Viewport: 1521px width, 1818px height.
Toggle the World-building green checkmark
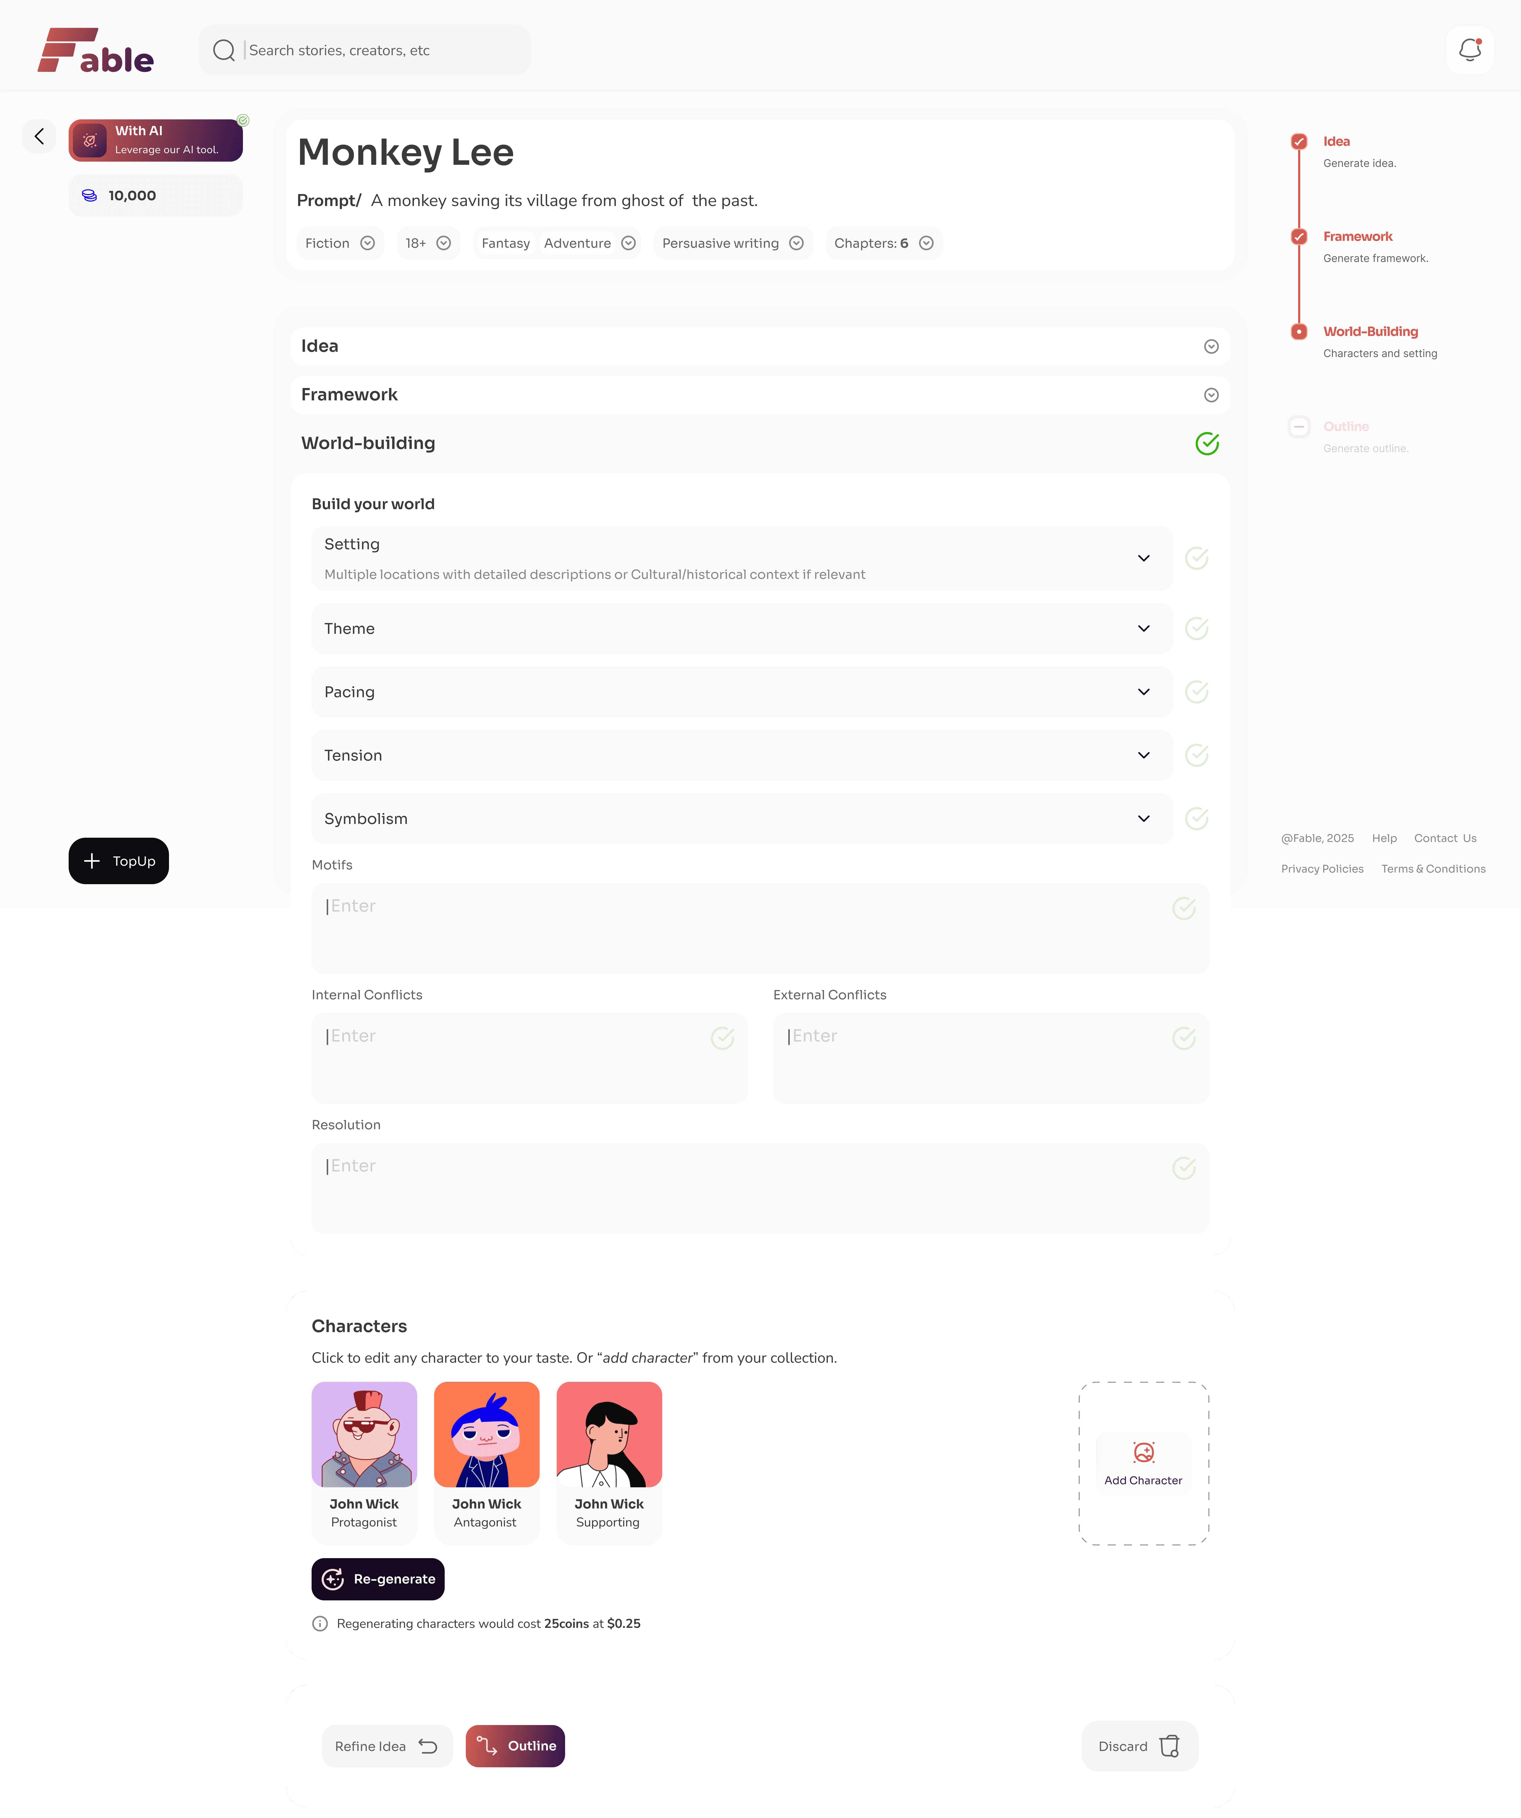(1207, 443)
